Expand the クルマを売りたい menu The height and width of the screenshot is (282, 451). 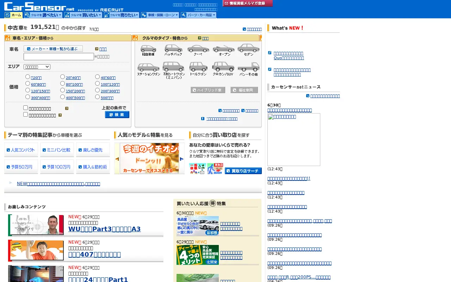(x=122, y=15)
